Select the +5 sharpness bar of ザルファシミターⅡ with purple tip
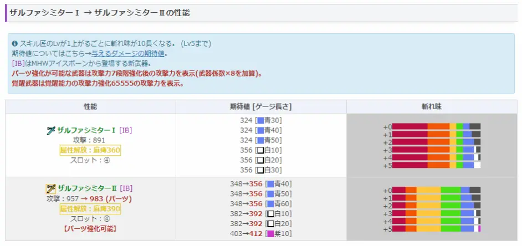 point(436,229)
